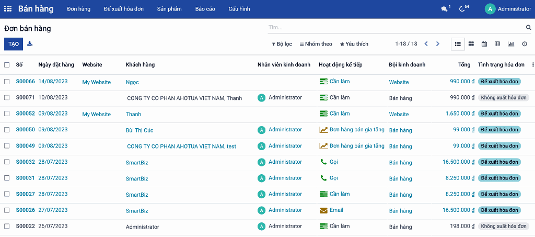Tick the checkbox for order S00050
Screen dimensions: 535x237
7,130
